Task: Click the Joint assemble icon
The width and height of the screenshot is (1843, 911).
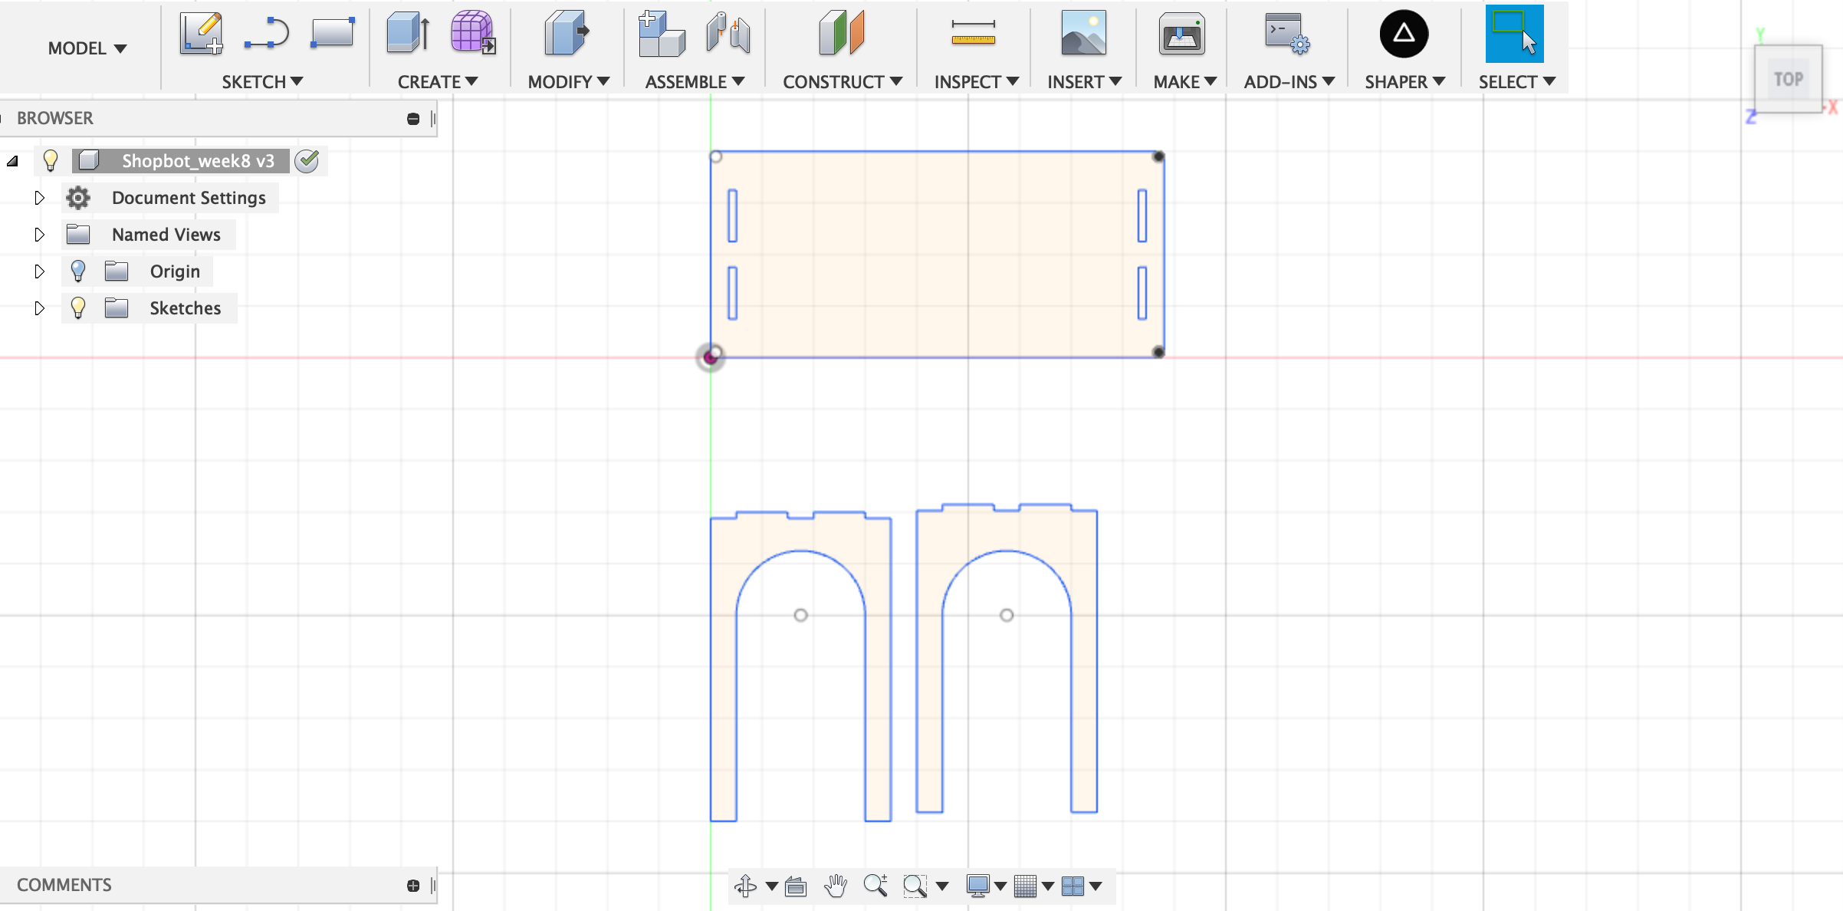Action: click(728, 34)
